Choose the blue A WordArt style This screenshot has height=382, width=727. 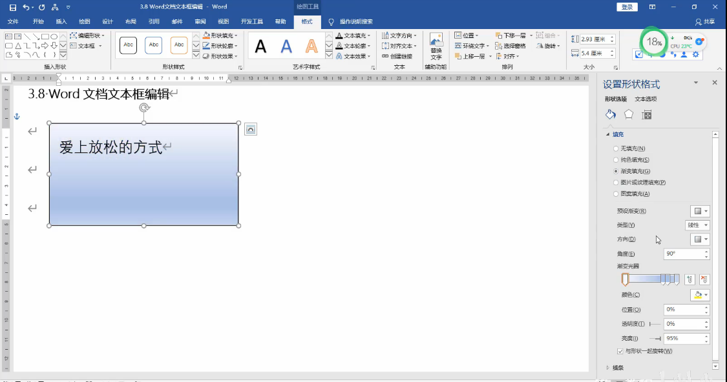point(286,46)
